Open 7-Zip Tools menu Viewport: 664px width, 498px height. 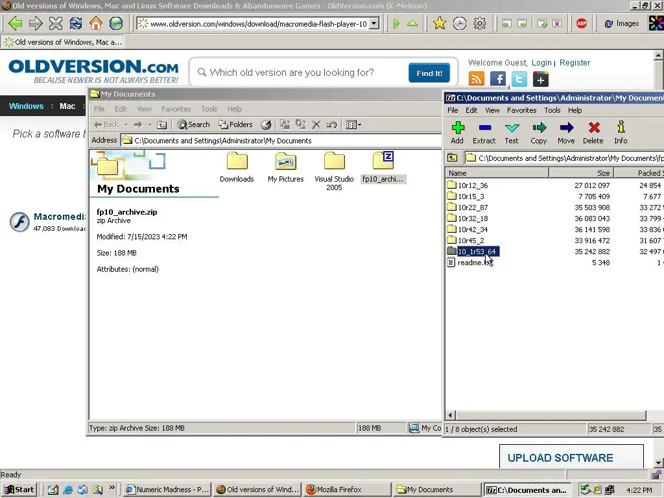(x=552, y=110)
